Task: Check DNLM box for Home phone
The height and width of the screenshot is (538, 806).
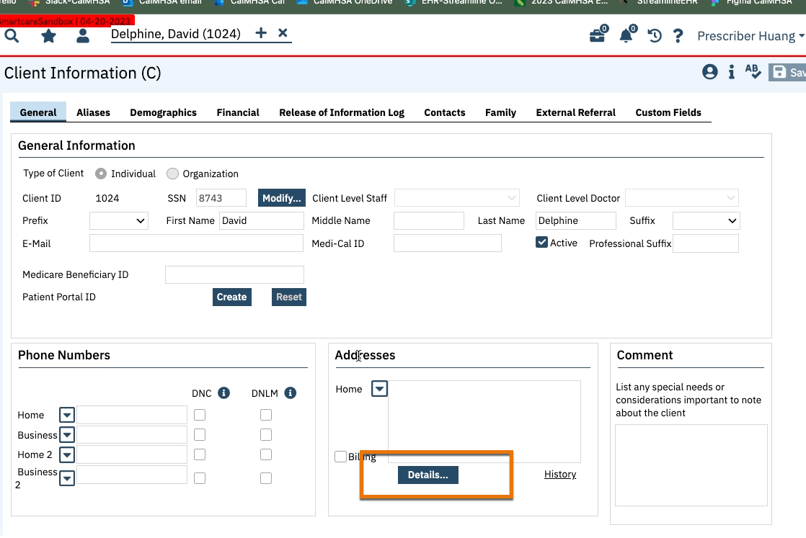Action: [266, 415]
